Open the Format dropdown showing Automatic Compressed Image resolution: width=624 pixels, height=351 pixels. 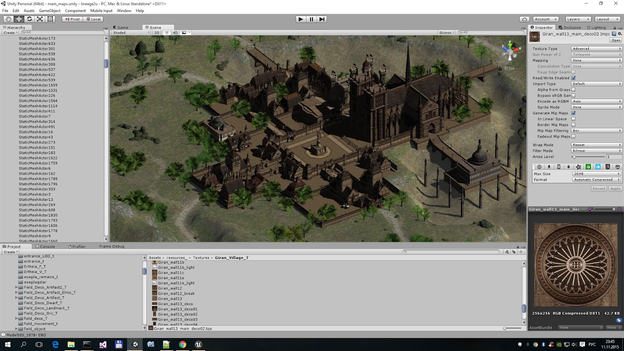(596, 180)
